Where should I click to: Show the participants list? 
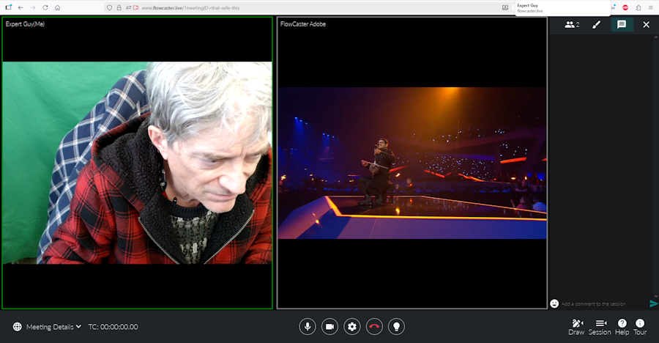click(572, 24)
